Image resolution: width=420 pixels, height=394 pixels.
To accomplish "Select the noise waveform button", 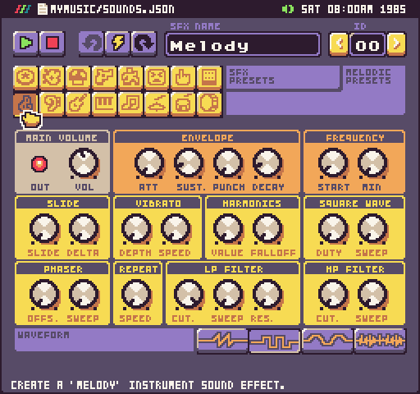I will [x=380, y=341].
